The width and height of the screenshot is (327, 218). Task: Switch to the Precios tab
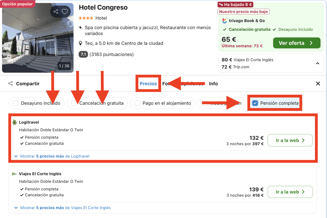(148, 83)
